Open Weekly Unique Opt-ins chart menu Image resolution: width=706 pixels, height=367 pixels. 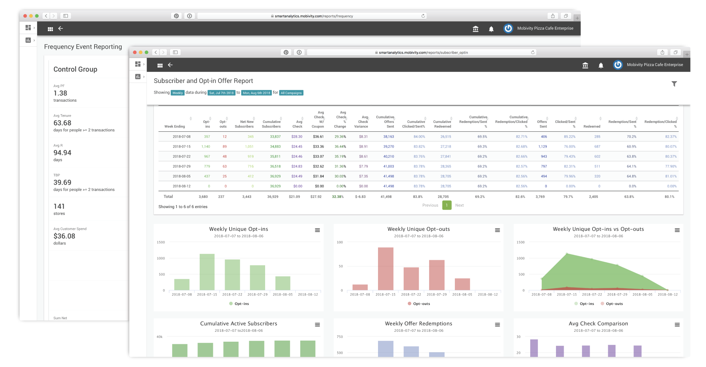(x=317, y=230)
